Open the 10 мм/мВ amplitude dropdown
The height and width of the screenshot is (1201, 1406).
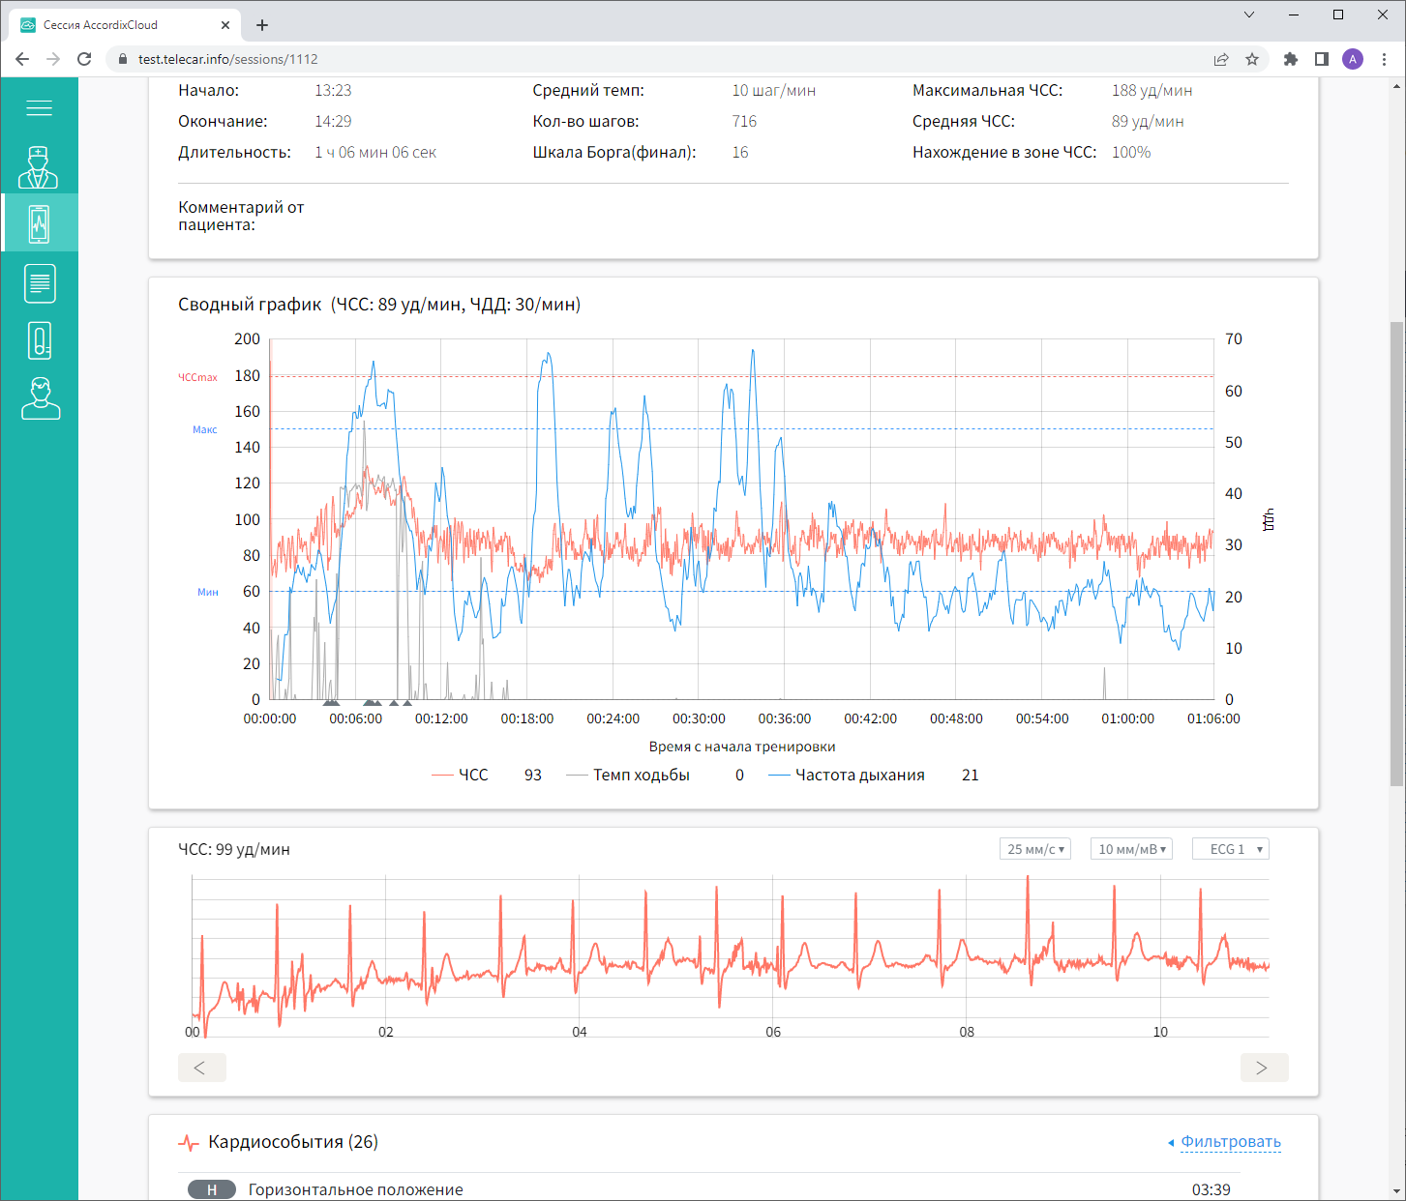pyautogui.click(x=1131, y=849)
